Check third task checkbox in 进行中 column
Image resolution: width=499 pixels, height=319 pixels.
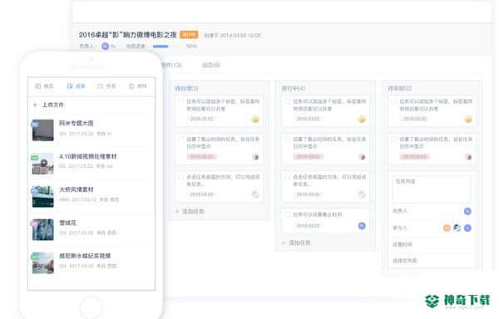coord(288,177)
